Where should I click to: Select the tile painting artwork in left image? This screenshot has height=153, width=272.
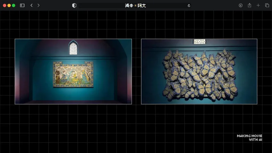coord(73,74)
